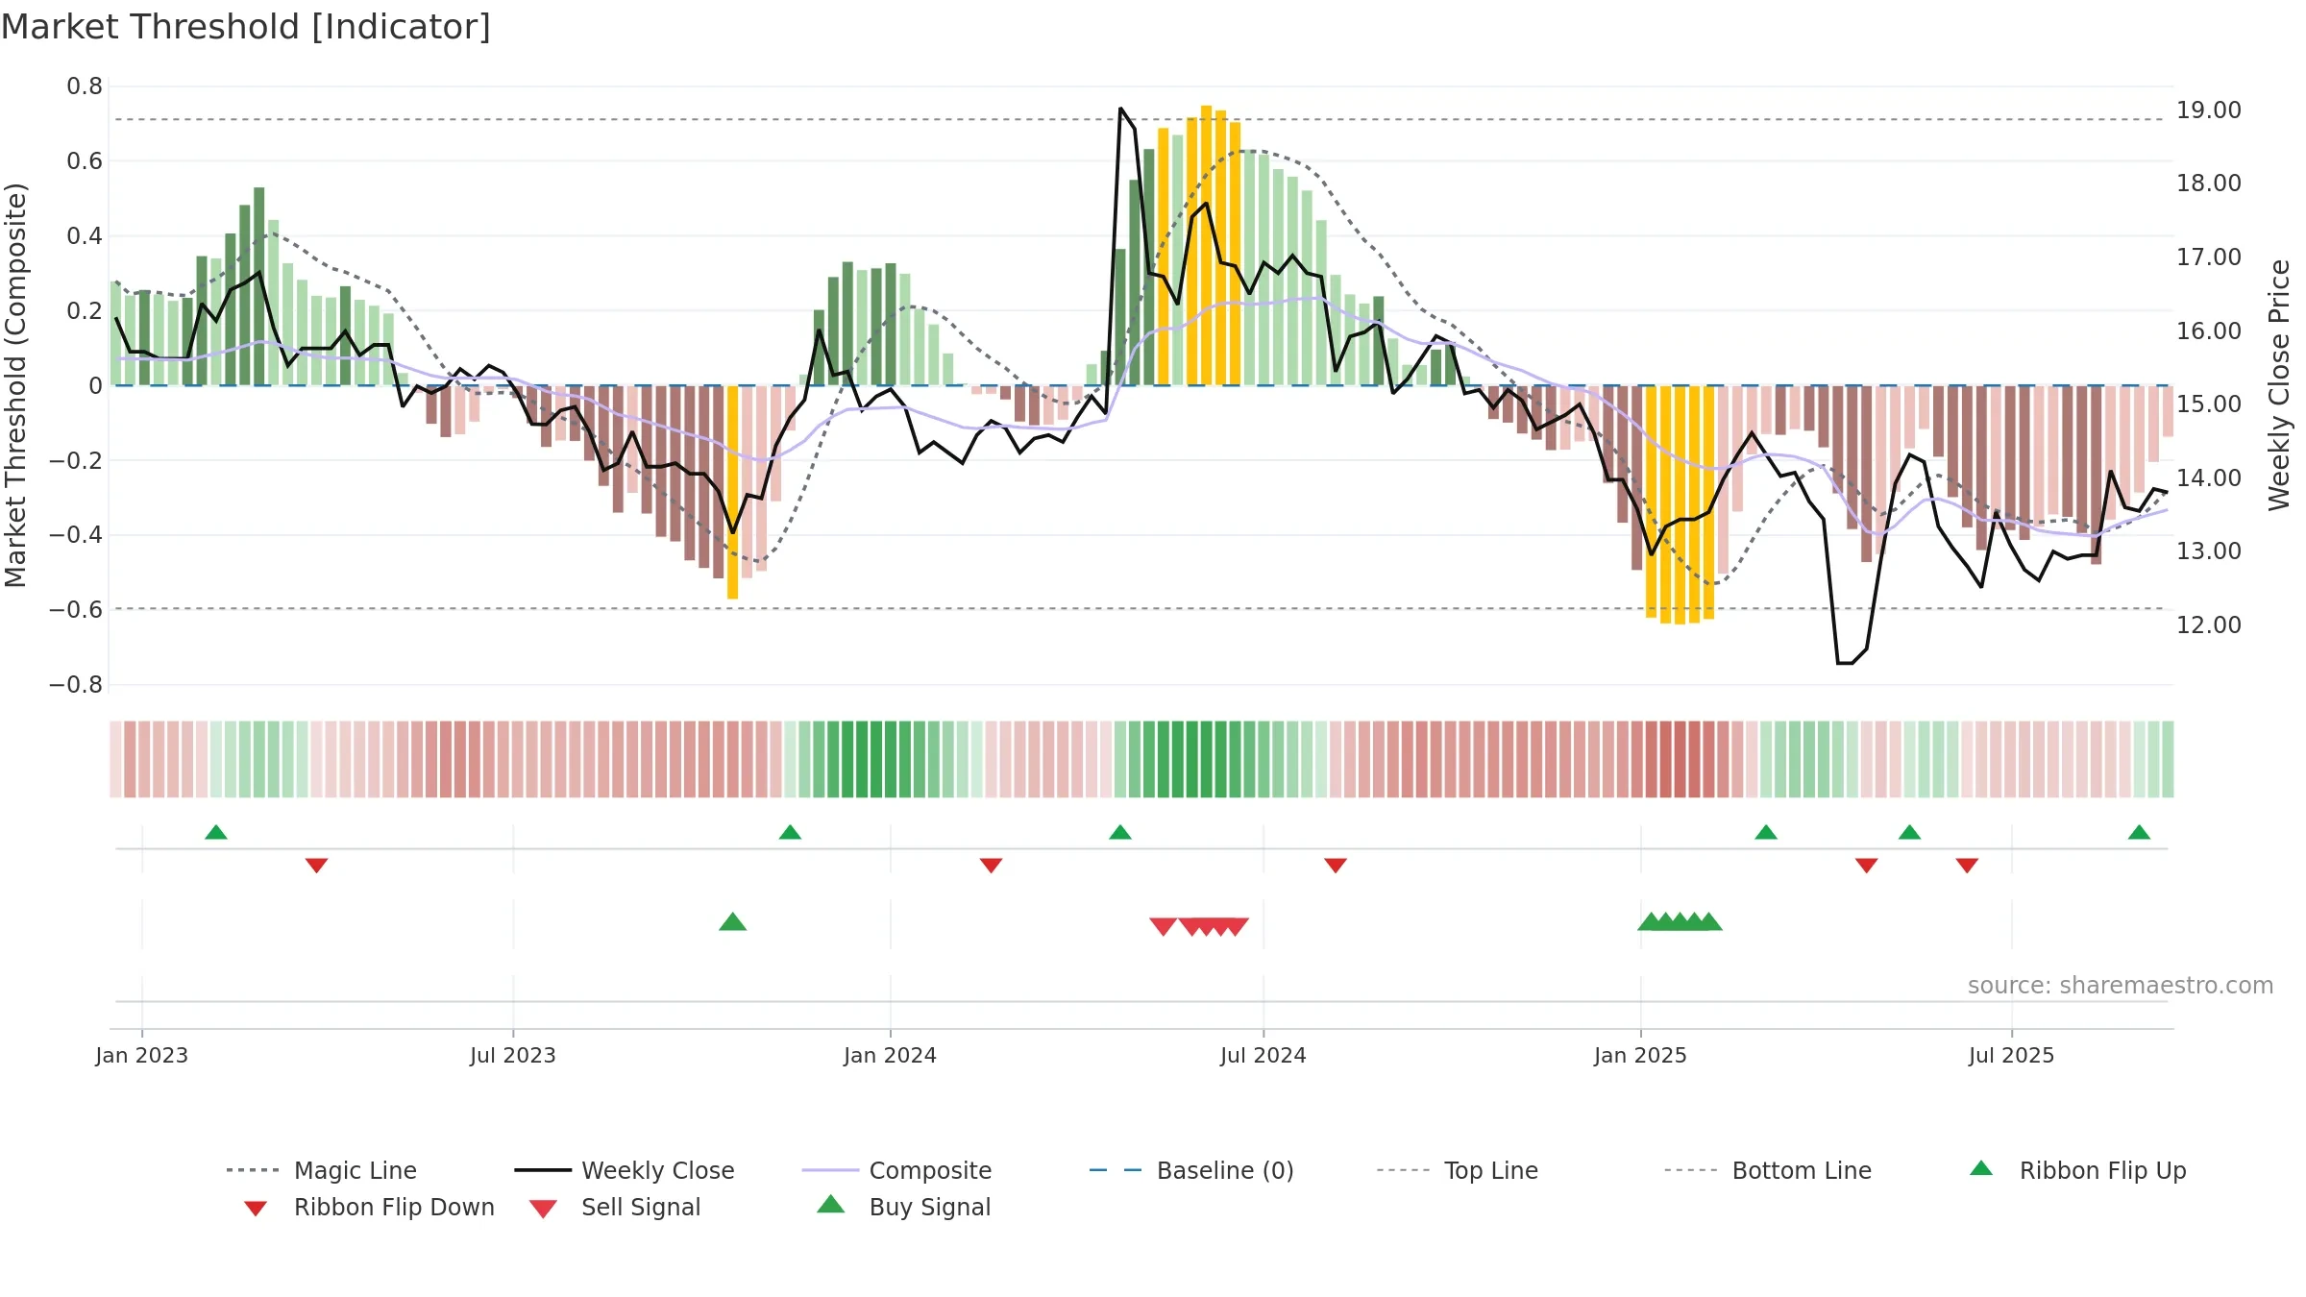2306x1297 pixels.
Task: Toggle the Baseline (0) legend entry
Action: [x=1191, y=1170]
